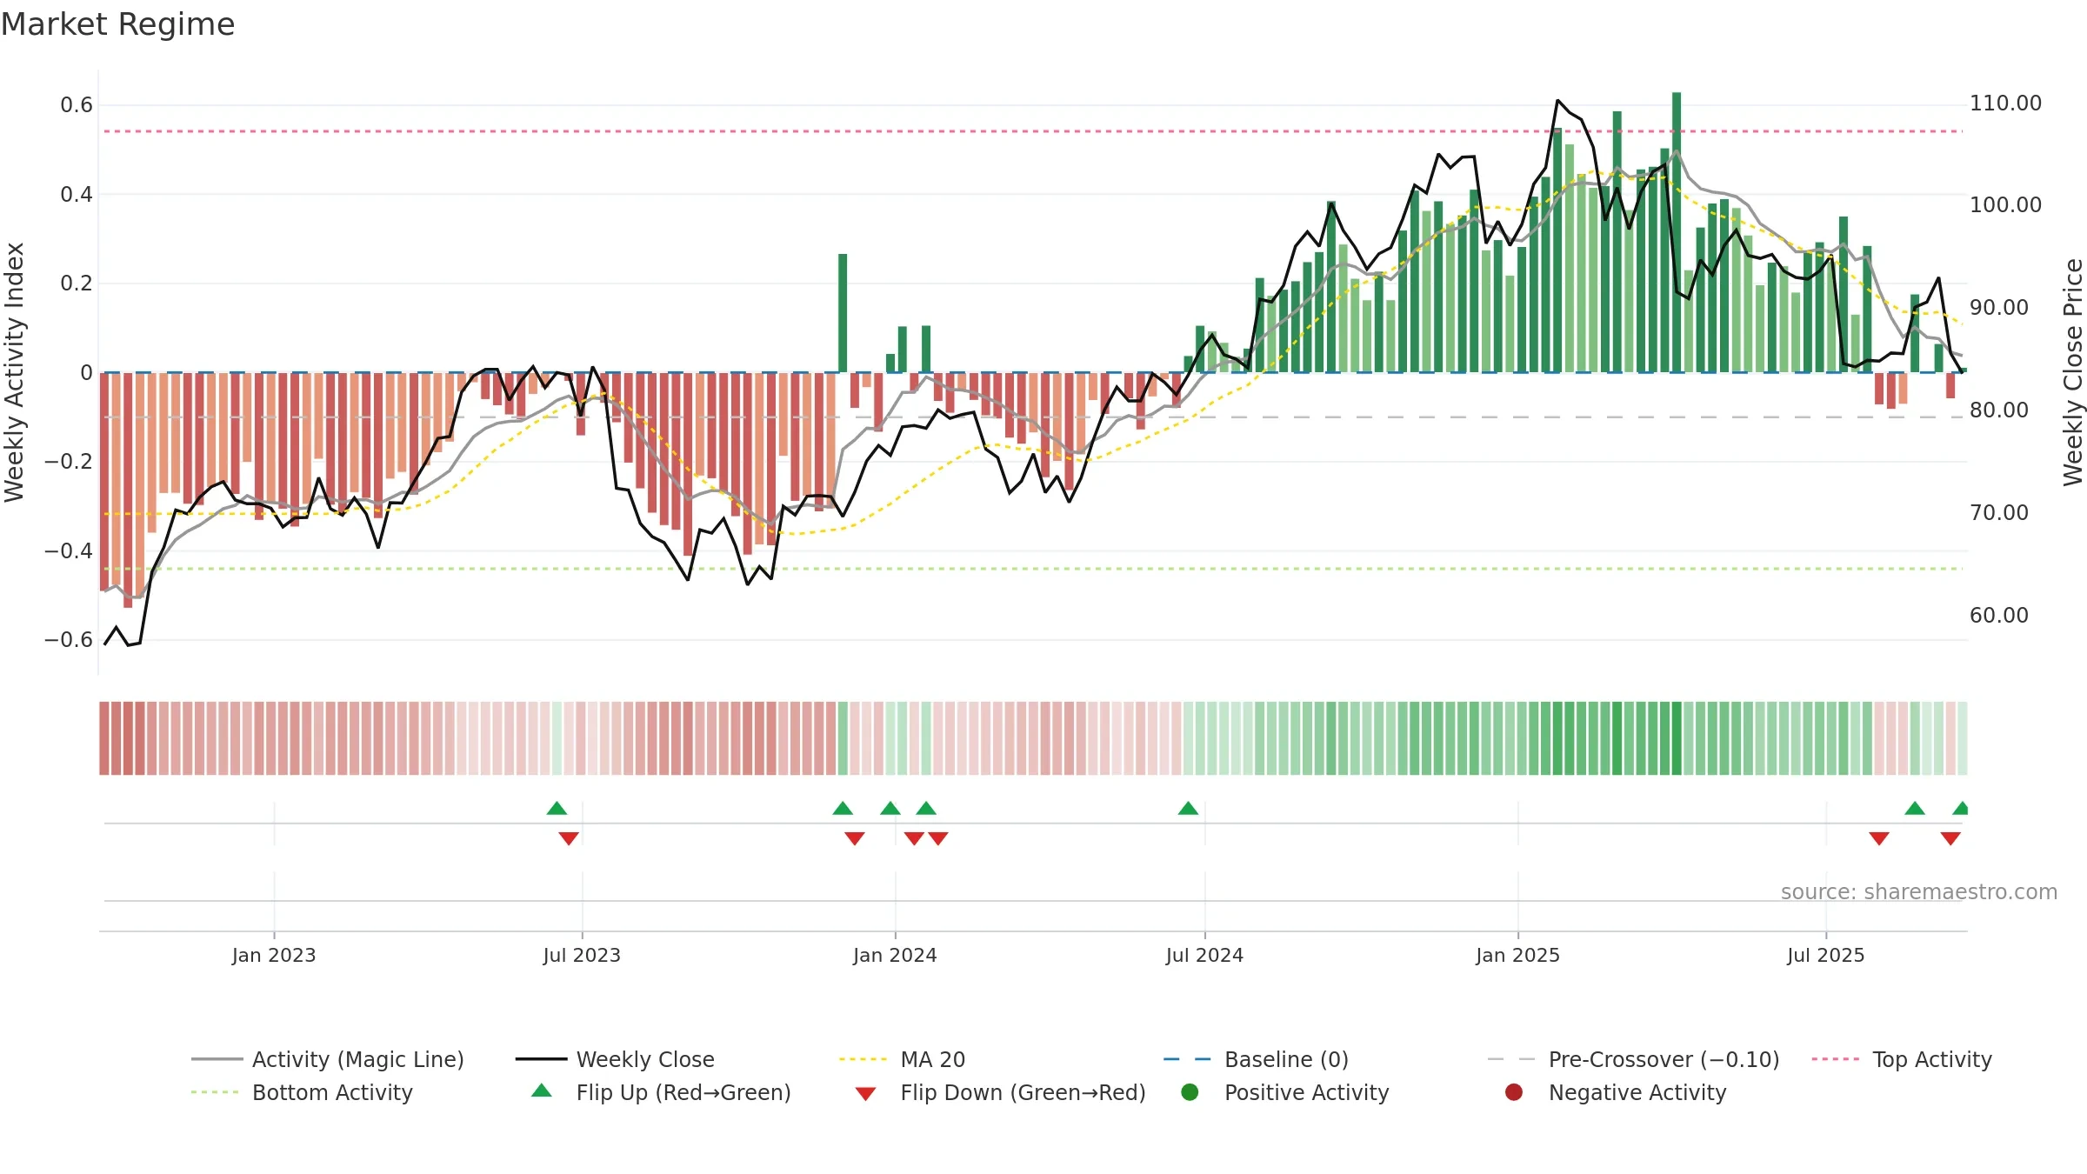2087x1174 pixels.
Task: Click the Weekly Activity Index axis title
Action: point(14,372)
